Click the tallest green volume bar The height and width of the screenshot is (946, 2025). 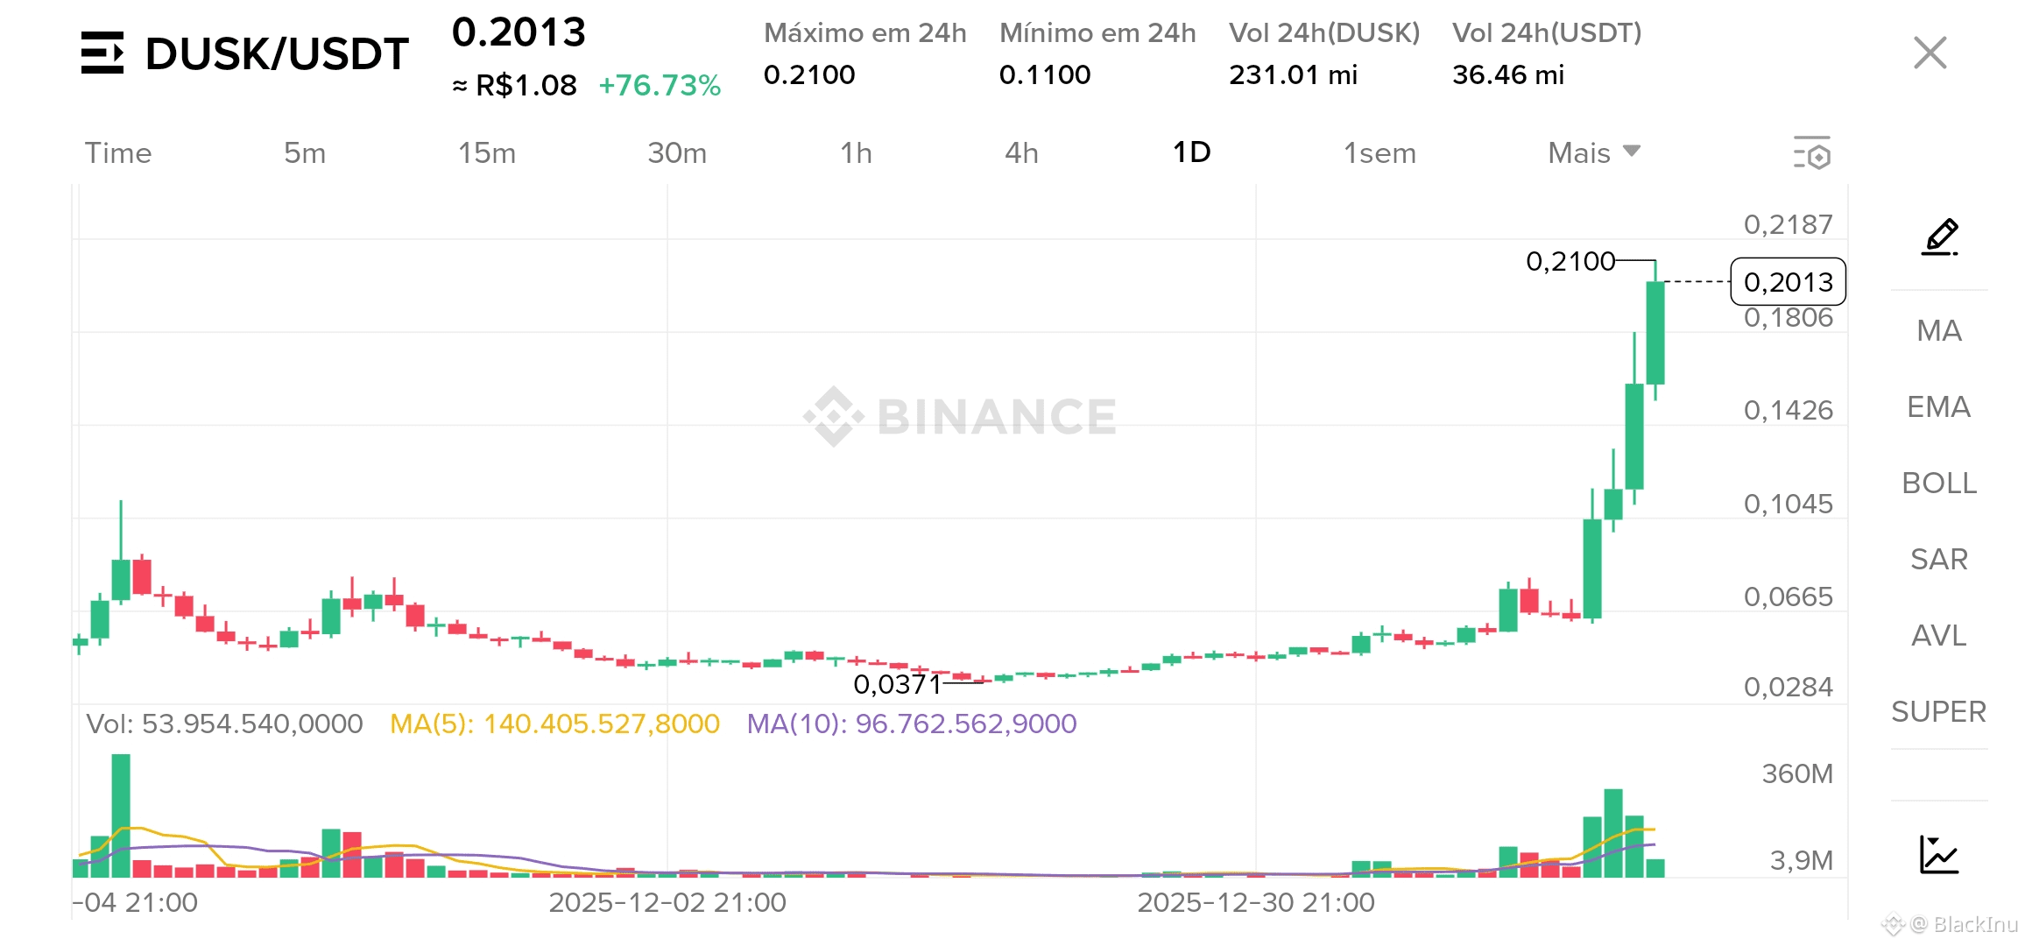coord(121,815)
